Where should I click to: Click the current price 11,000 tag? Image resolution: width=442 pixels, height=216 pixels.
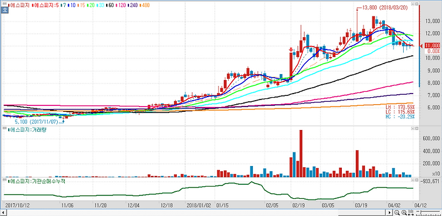click(x=432, y=46)
